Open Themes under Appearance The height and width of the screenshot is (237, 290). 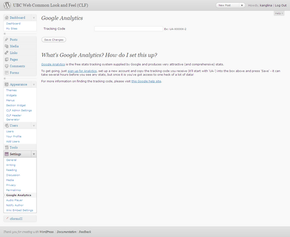tap(11, 90)
